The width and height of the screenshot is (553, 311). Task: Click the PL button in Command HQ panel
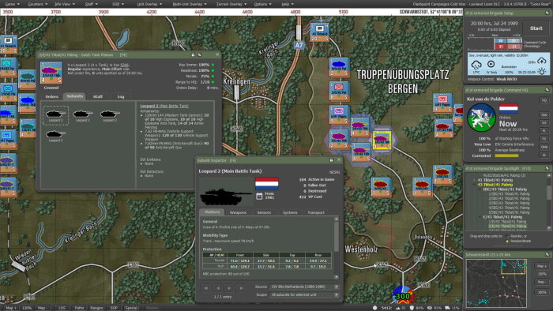(544, 131)
